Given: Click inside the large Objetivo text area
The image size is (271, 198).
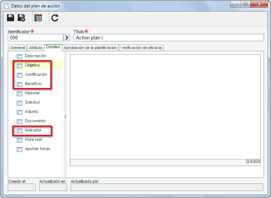Looking at the screenshot, I should pyautogui.click(x=165, y=107).
